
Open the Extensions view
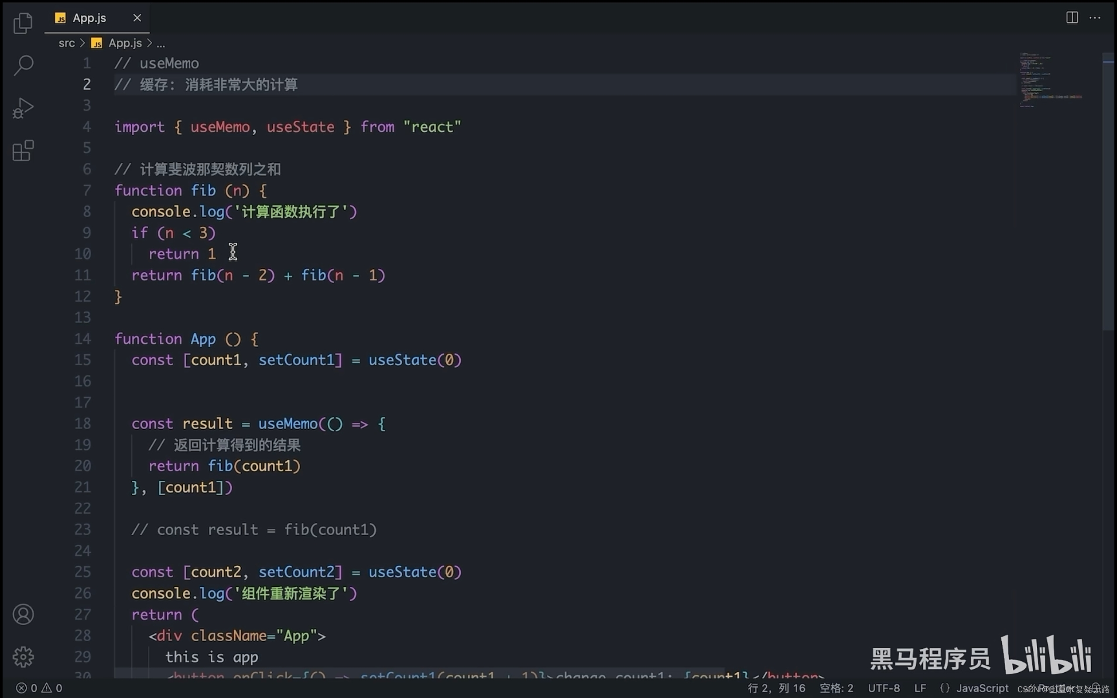click(23, 151)
